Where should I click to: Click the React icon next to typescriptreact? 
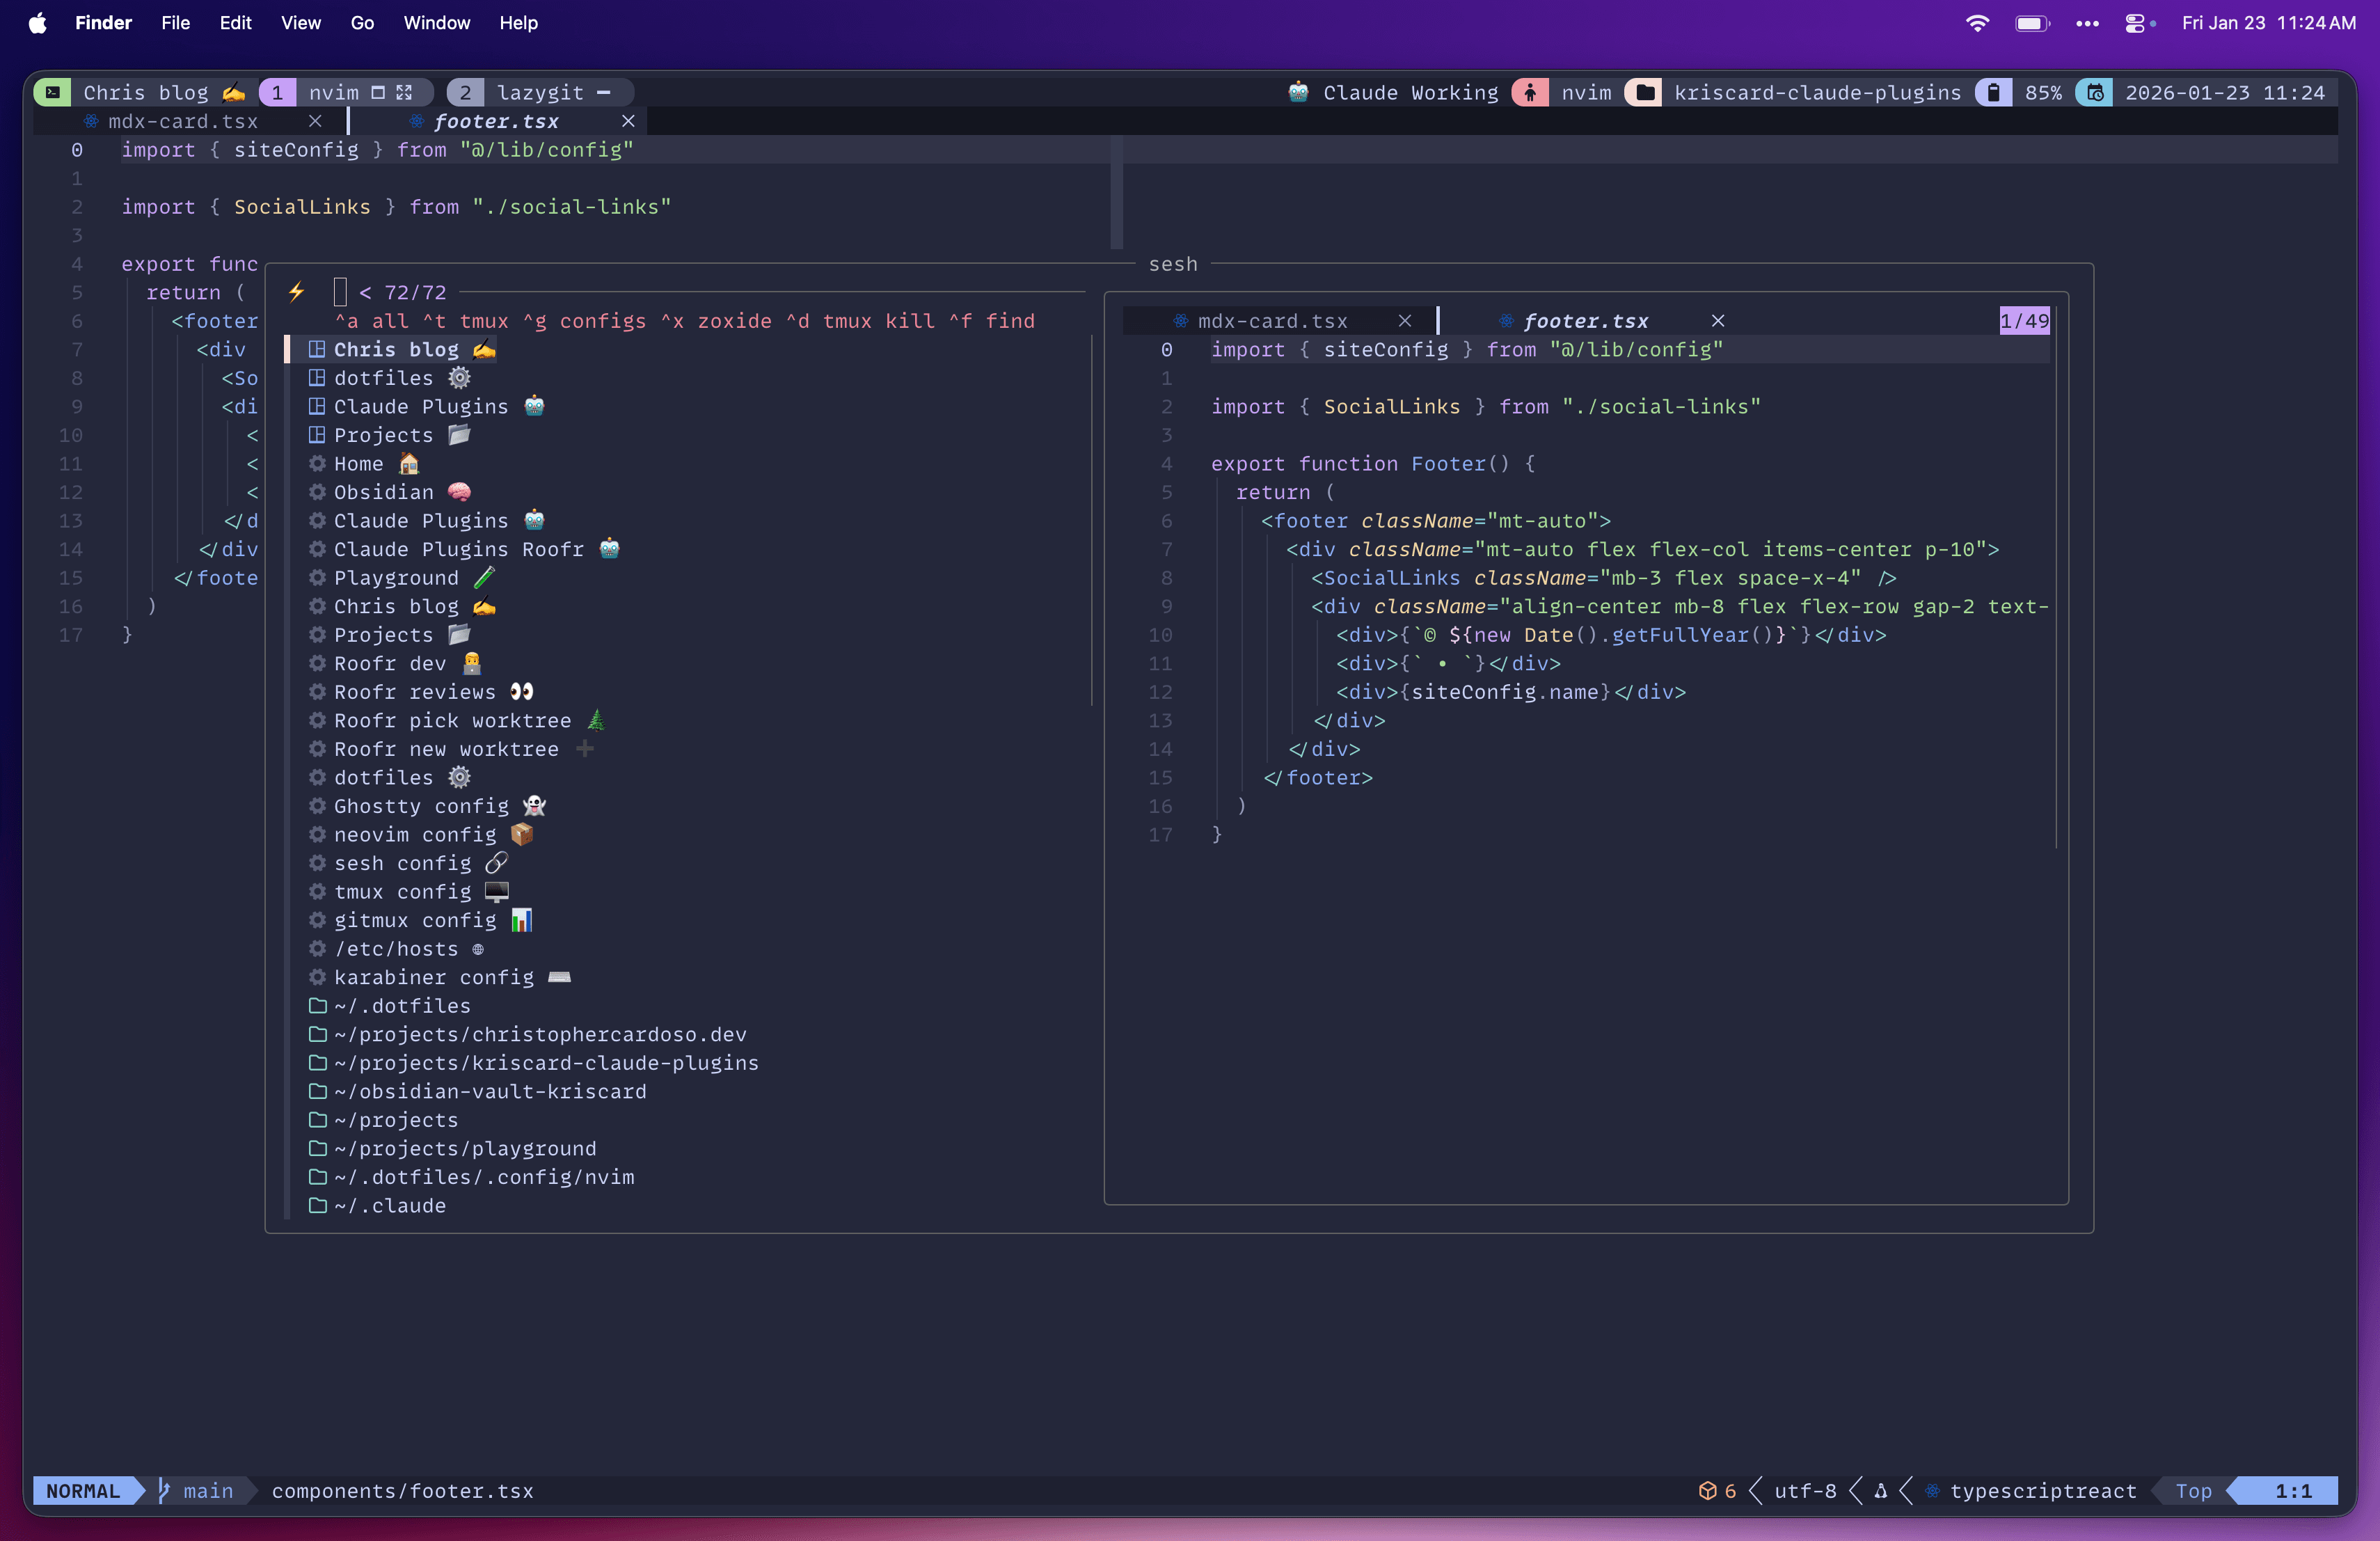coord(1931,1490)
